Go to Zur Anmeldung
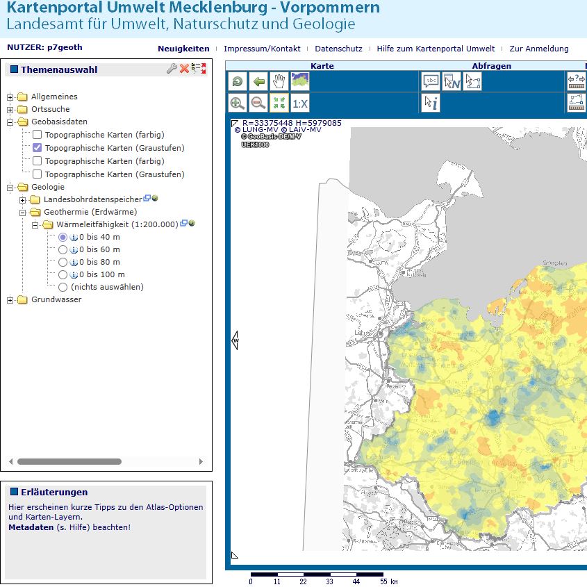Image resolution: width=587 pixels, height=587 pixels. 538,49
